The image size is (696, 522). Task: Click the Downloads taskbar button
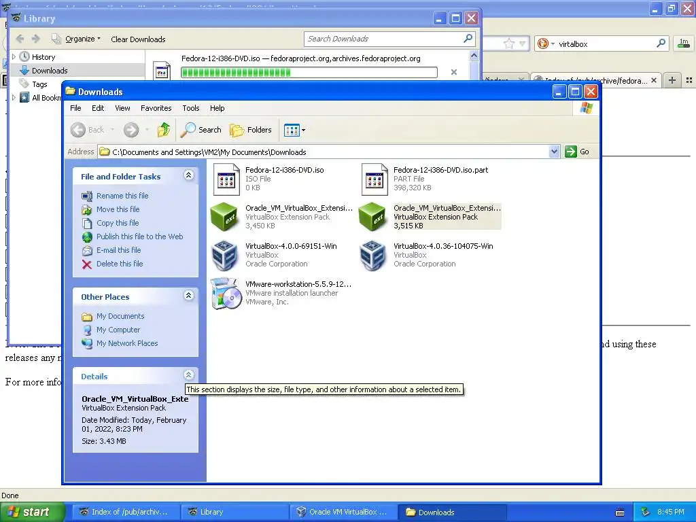(452, 512)
